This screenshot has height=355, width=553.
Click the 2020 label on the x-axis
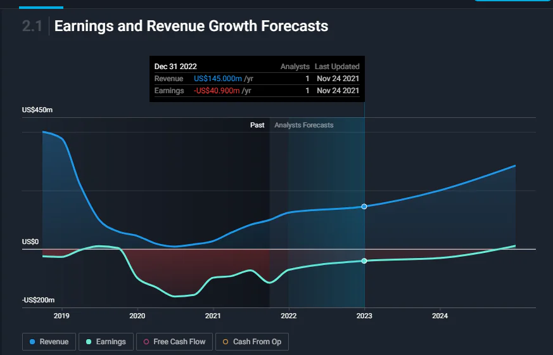pyautogui.click(x=137, y=316)
